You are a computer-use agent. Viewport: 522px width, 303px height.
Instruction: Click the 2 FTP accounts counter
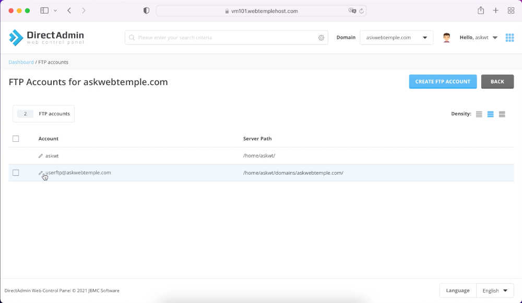click(44, 114)
